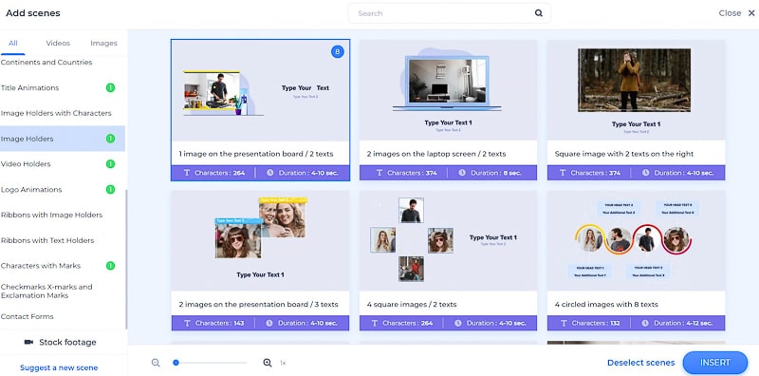759x376 pixels.
Task: Switch to the Videos tab
Action: (x=58, y=43)
